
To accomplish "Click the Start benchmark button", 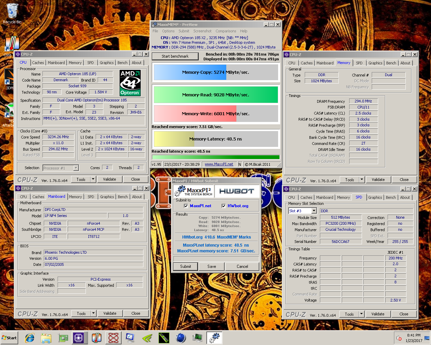I will (x=175, y=56).
